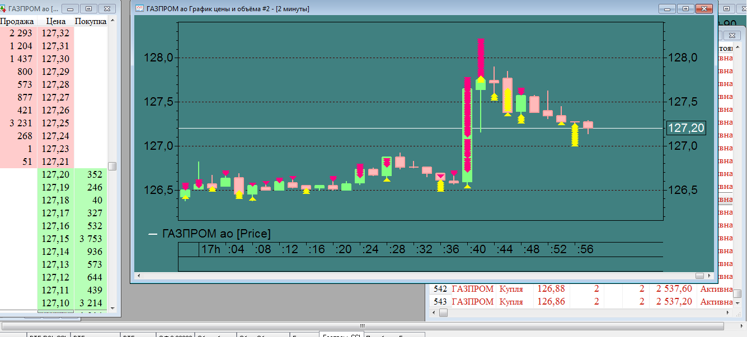Image resolution: width=747 pixels, height=337 pixels.
Task: Maximize the ГАЗПРОМ price chart window
Action: pyautogui.click(x=685, y=8)
